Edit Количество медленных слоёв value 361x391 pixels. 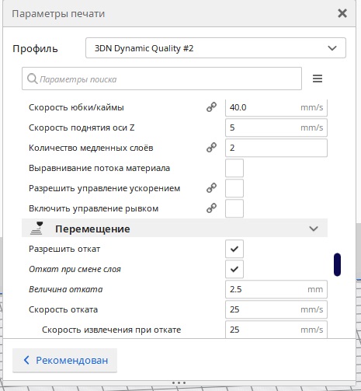276,148
